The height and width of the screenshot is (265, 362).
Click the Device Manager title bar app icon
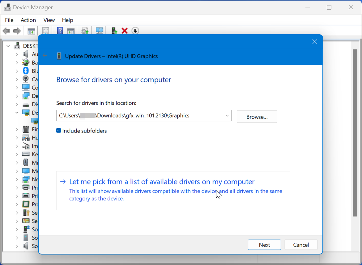[7, 7]
